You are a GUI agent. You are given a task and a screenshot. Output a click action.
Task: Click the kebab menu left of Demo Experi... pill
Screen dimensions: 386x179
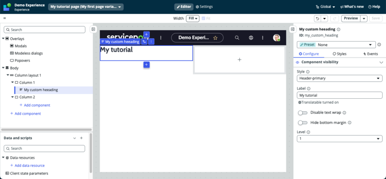(x=161, y=38)
